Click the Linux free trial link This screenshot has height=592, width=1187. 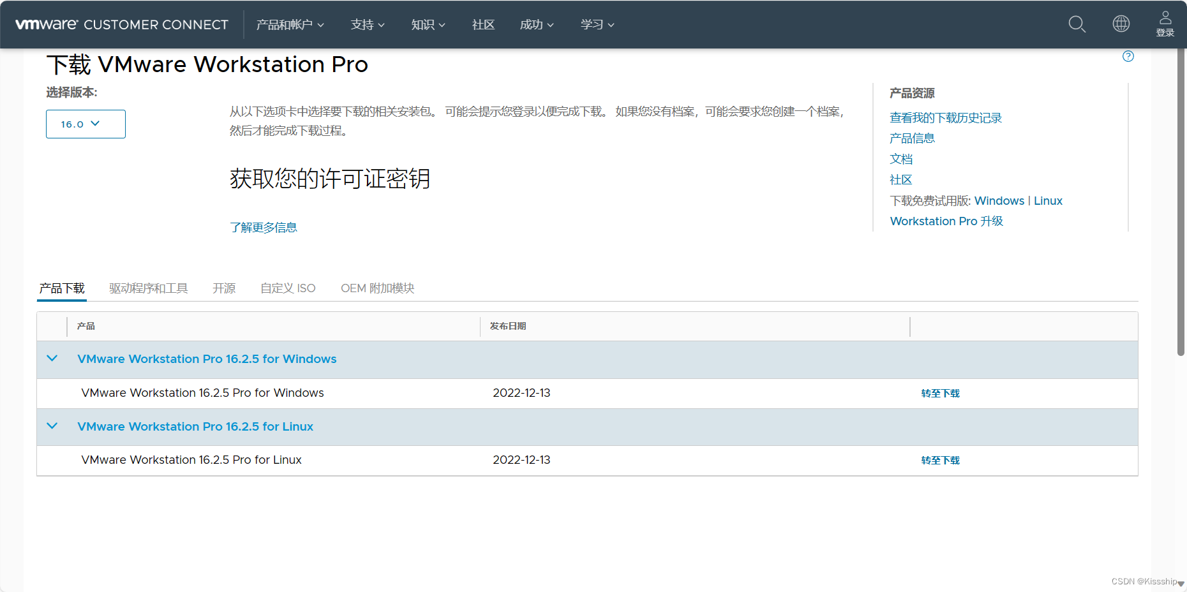(1048, 201)
